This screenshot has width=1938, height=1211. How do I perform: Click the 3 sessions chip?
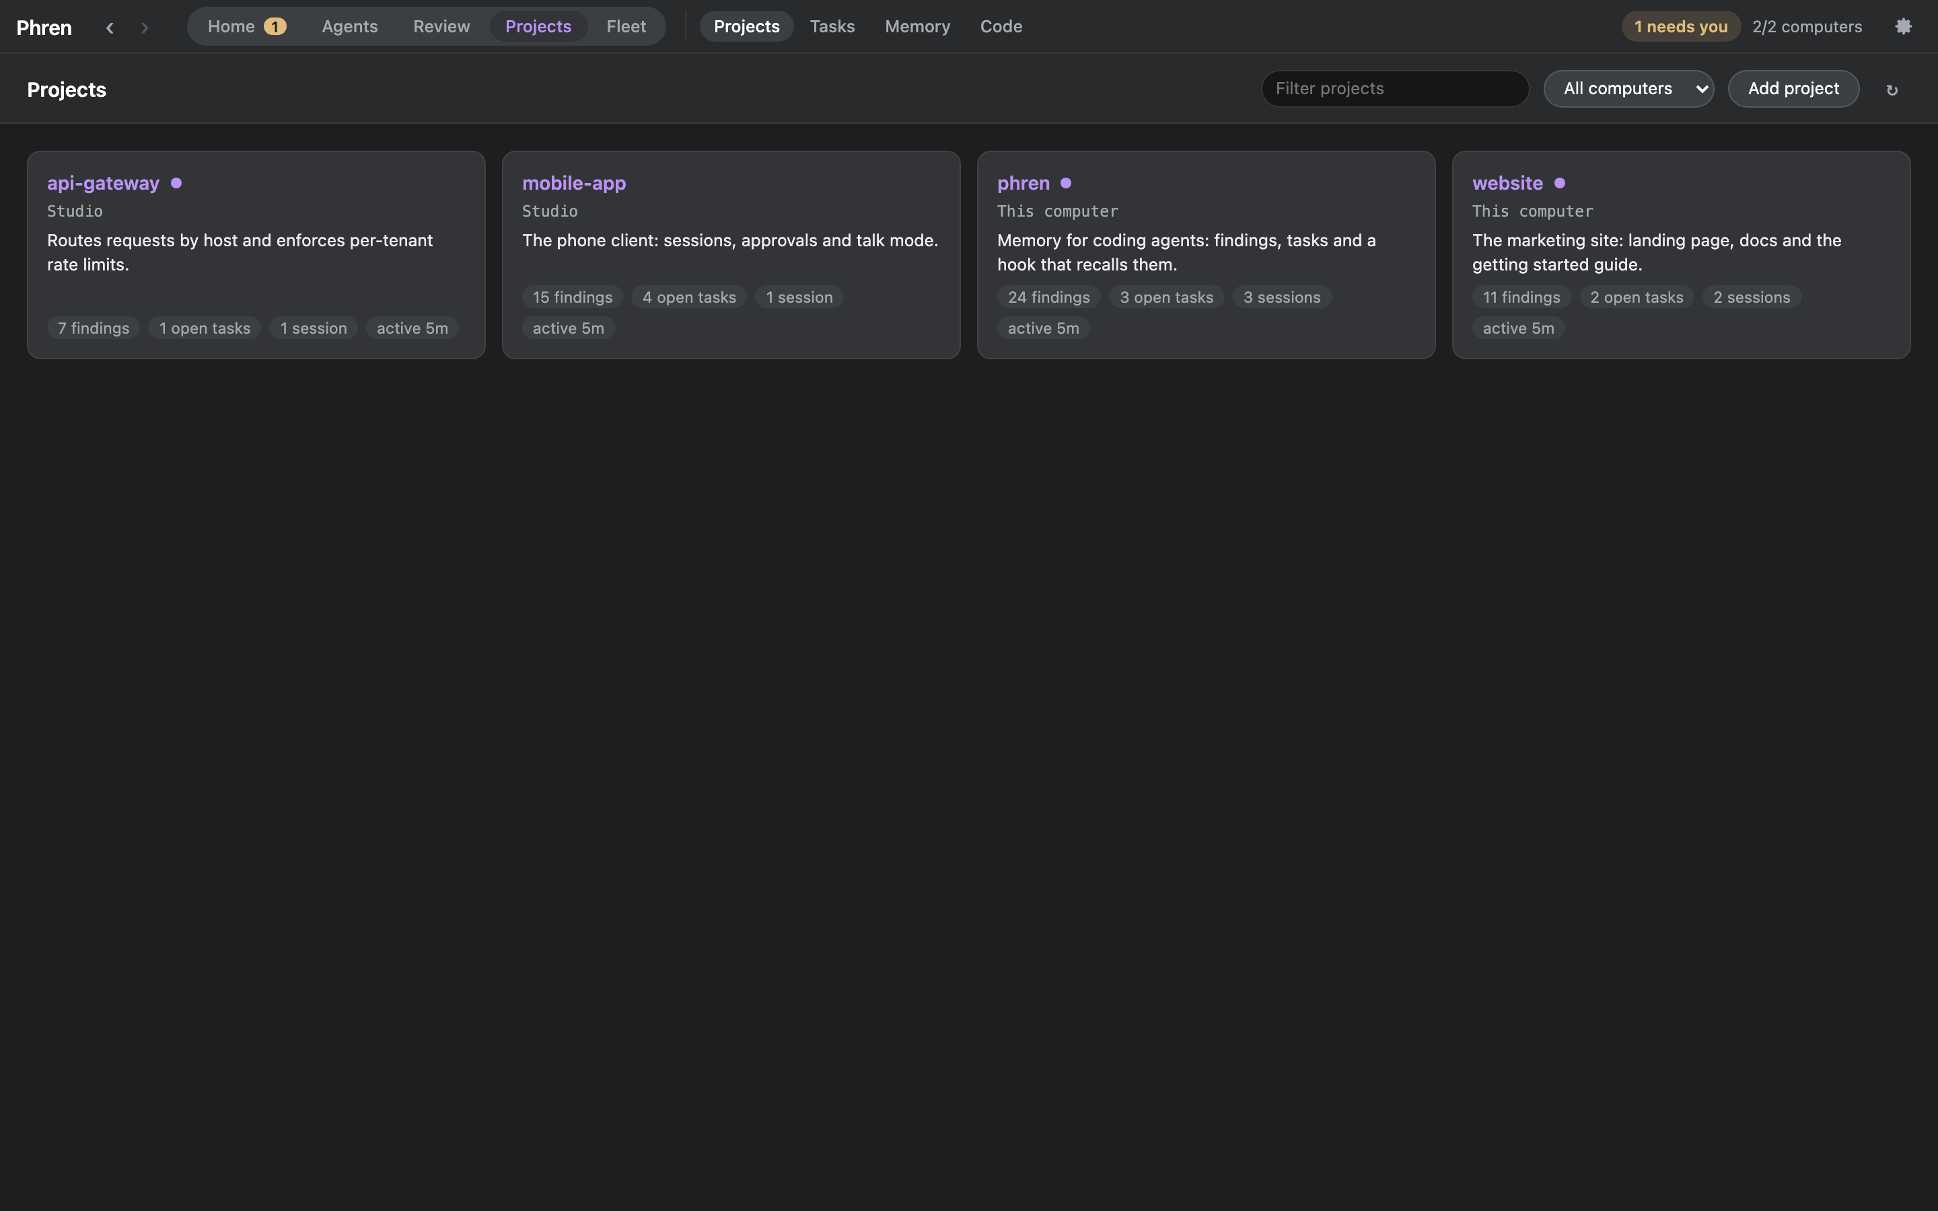click(x=1281, y=297)
